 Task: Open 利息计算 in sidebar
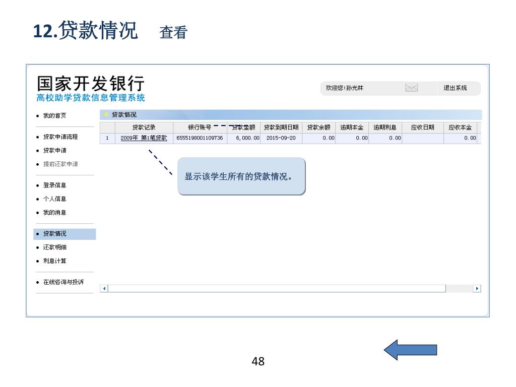[x=54, y=261]
